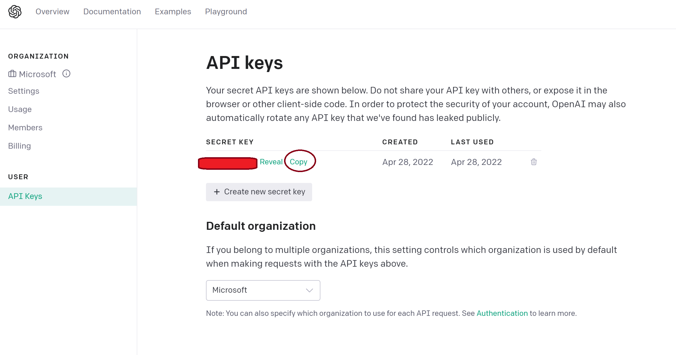The width and height of the screenshot is (676, 355).
Task: Click Create new secret key button
Action: tap(259, 192)
